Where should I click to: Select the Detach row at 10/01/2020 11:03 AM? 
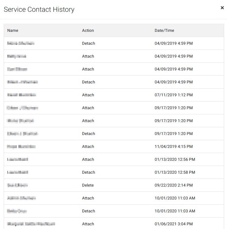114,211
